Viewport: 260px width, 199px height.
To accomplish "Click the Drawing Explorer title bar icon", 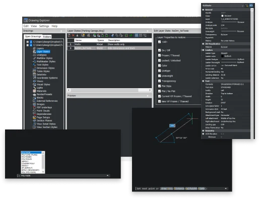I will 26,20.
